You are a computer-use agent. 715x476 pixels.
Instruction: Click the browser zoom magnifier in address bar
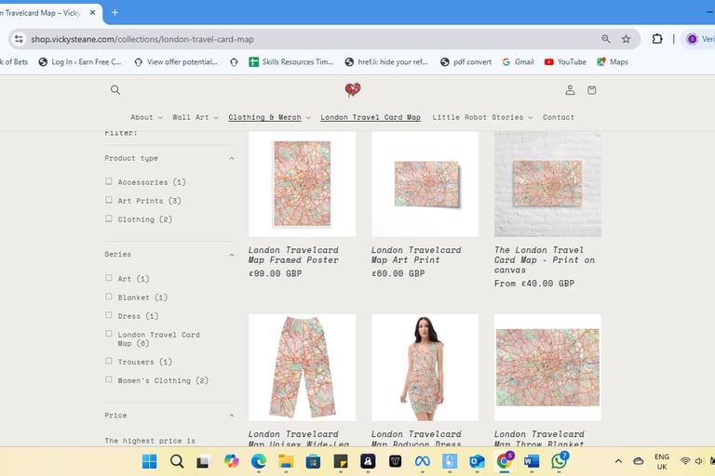tap(605, 39)
